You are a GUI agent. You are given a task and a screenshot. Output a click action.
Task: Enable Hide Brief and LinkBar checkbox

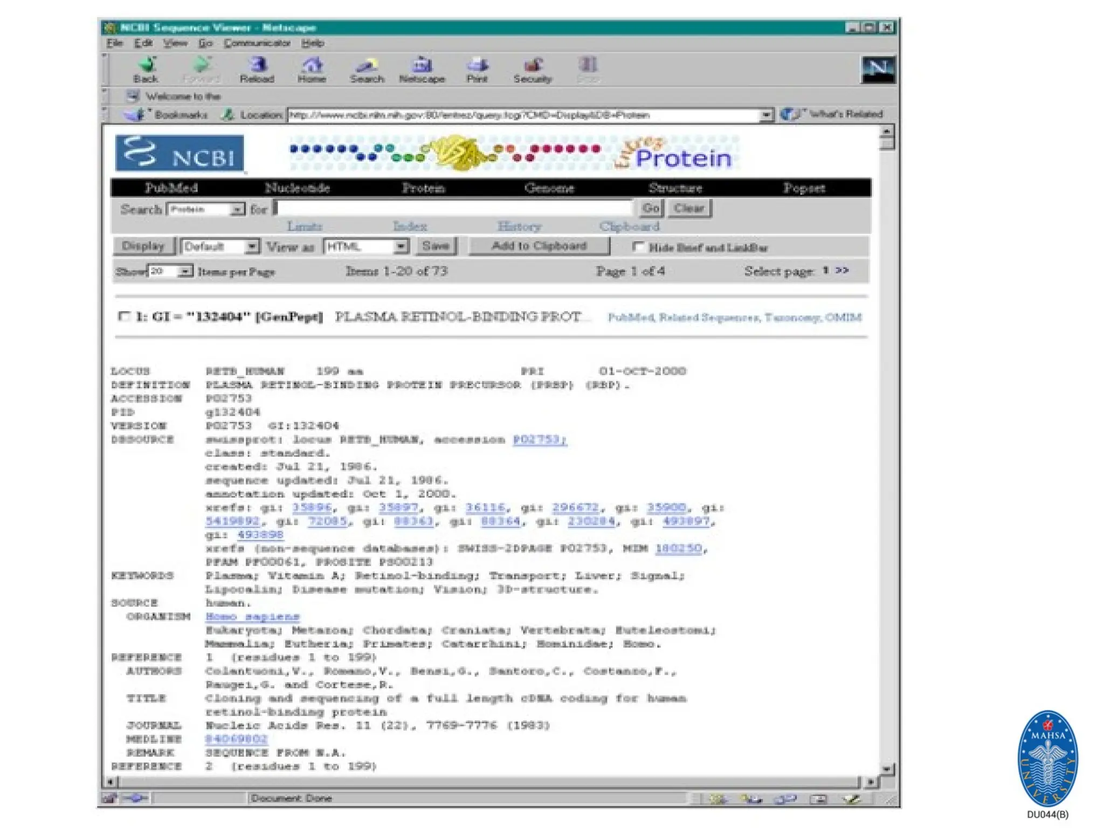coord(638,247)
